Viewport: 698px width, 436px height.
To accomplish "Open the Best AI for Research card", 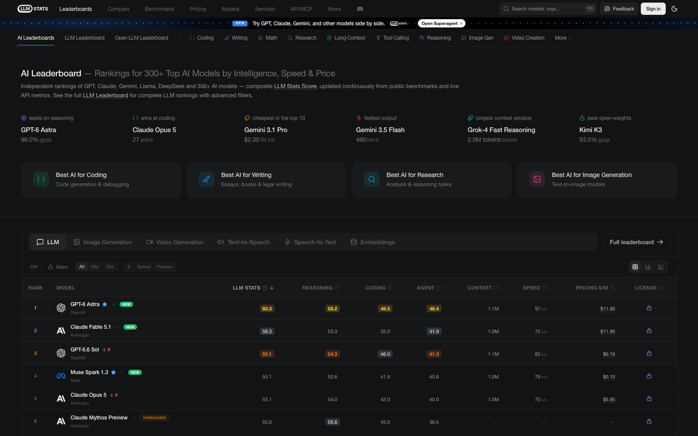I will pyautogui.click(x=431, y=180).
